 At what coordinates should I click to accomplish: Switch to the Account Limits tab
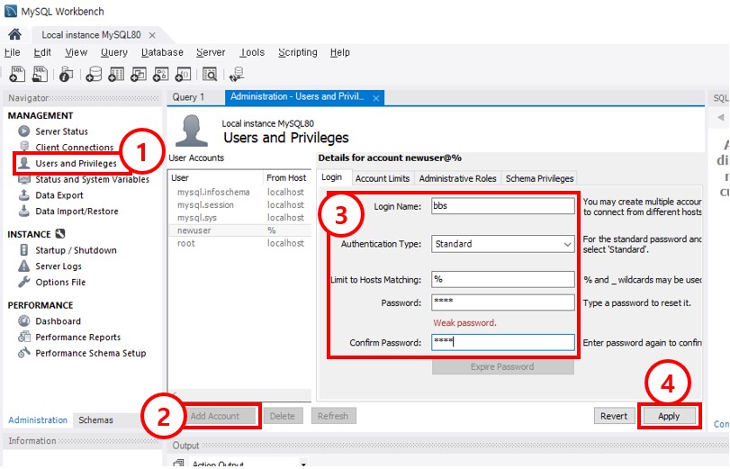[383, 178]
